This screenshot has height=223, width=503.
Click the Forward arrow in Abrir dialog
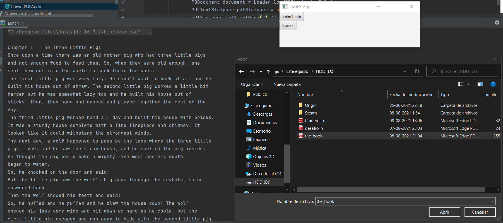click(x=252, y=71)
